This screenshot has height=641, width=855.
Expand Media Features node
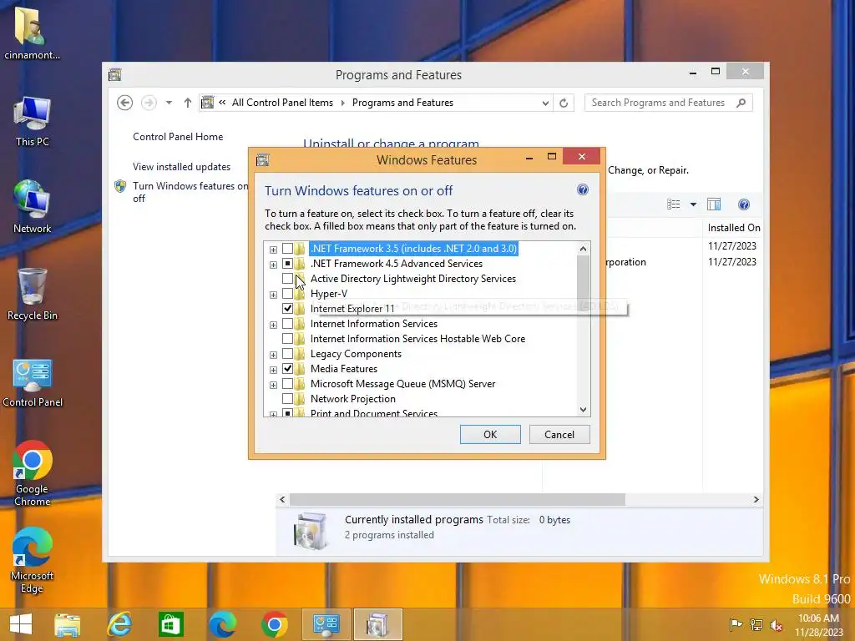273,370
